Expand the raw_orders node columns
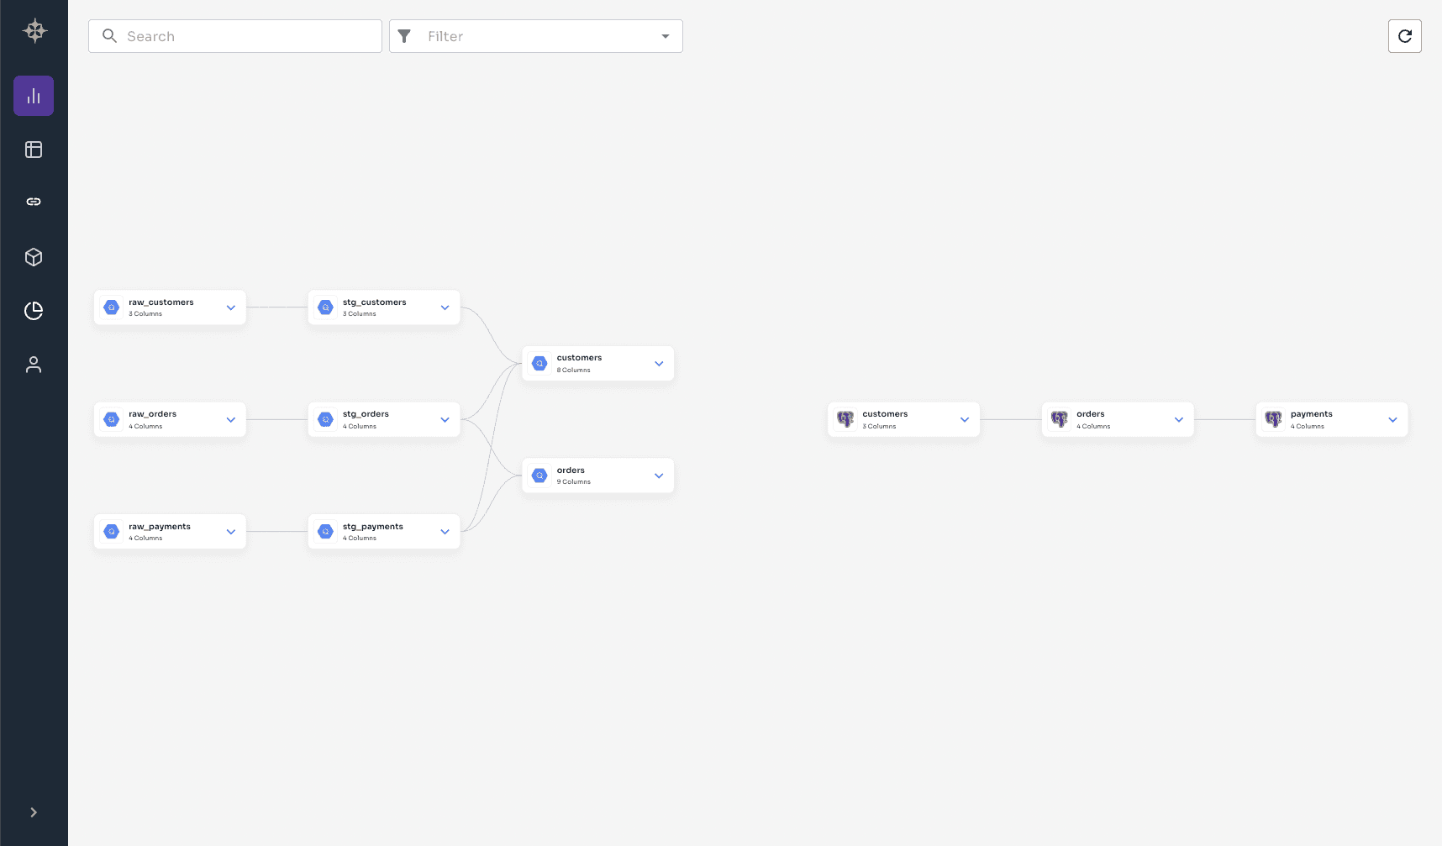 point(230,418)
